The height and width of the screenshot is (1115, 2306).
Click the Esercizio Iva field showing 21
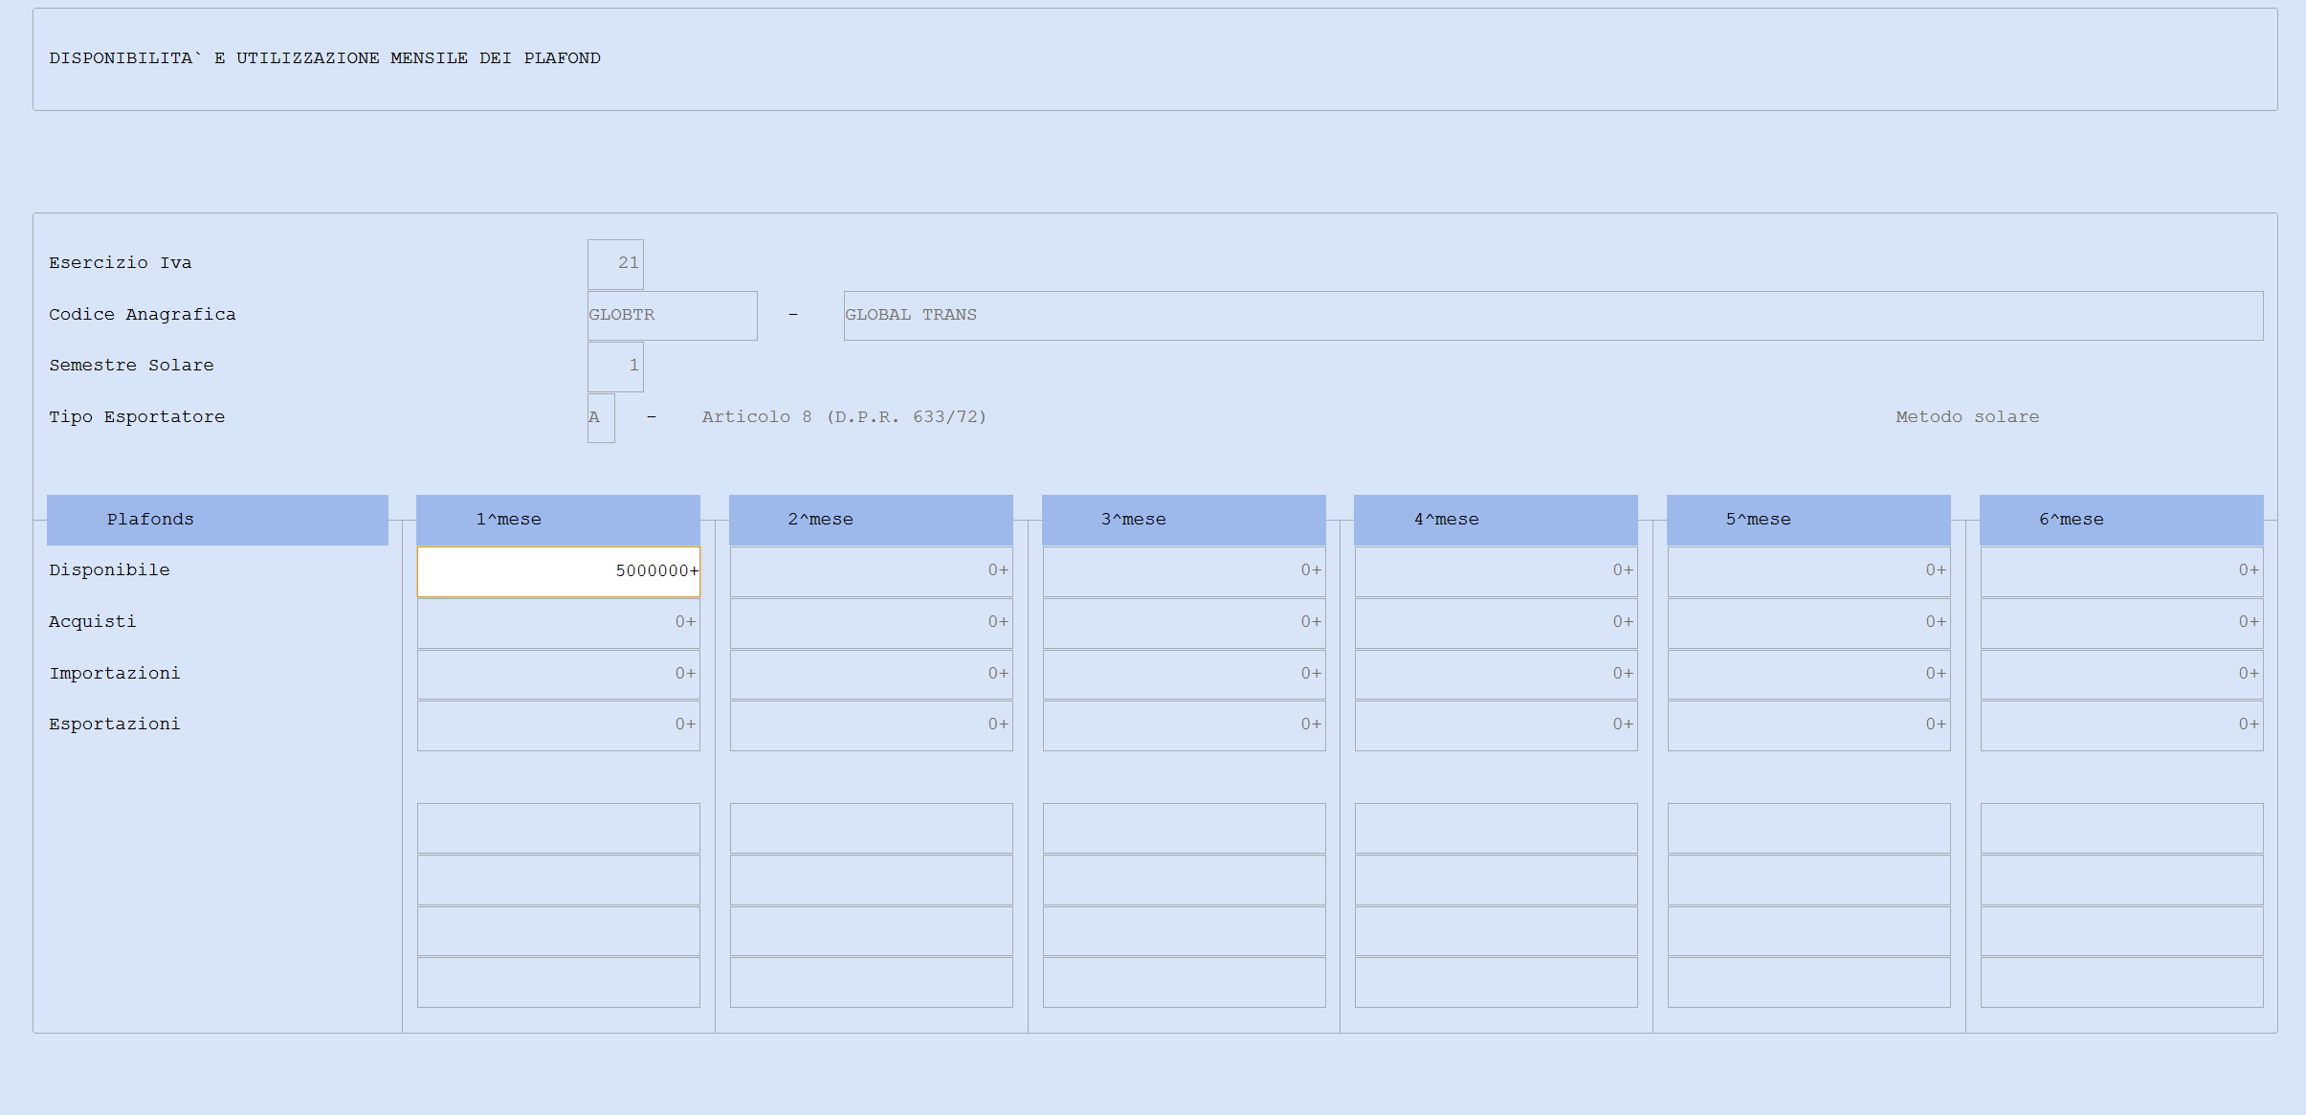(615, 264)
